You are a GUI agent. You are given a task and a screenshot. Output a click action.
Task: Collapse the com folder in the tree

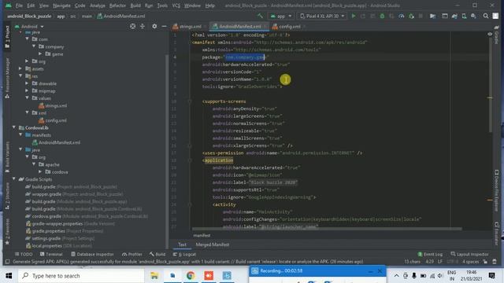pos(28,39)
